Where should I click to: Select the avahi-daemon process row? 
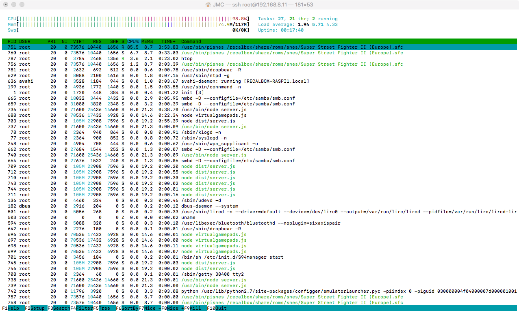coord(259,81)
